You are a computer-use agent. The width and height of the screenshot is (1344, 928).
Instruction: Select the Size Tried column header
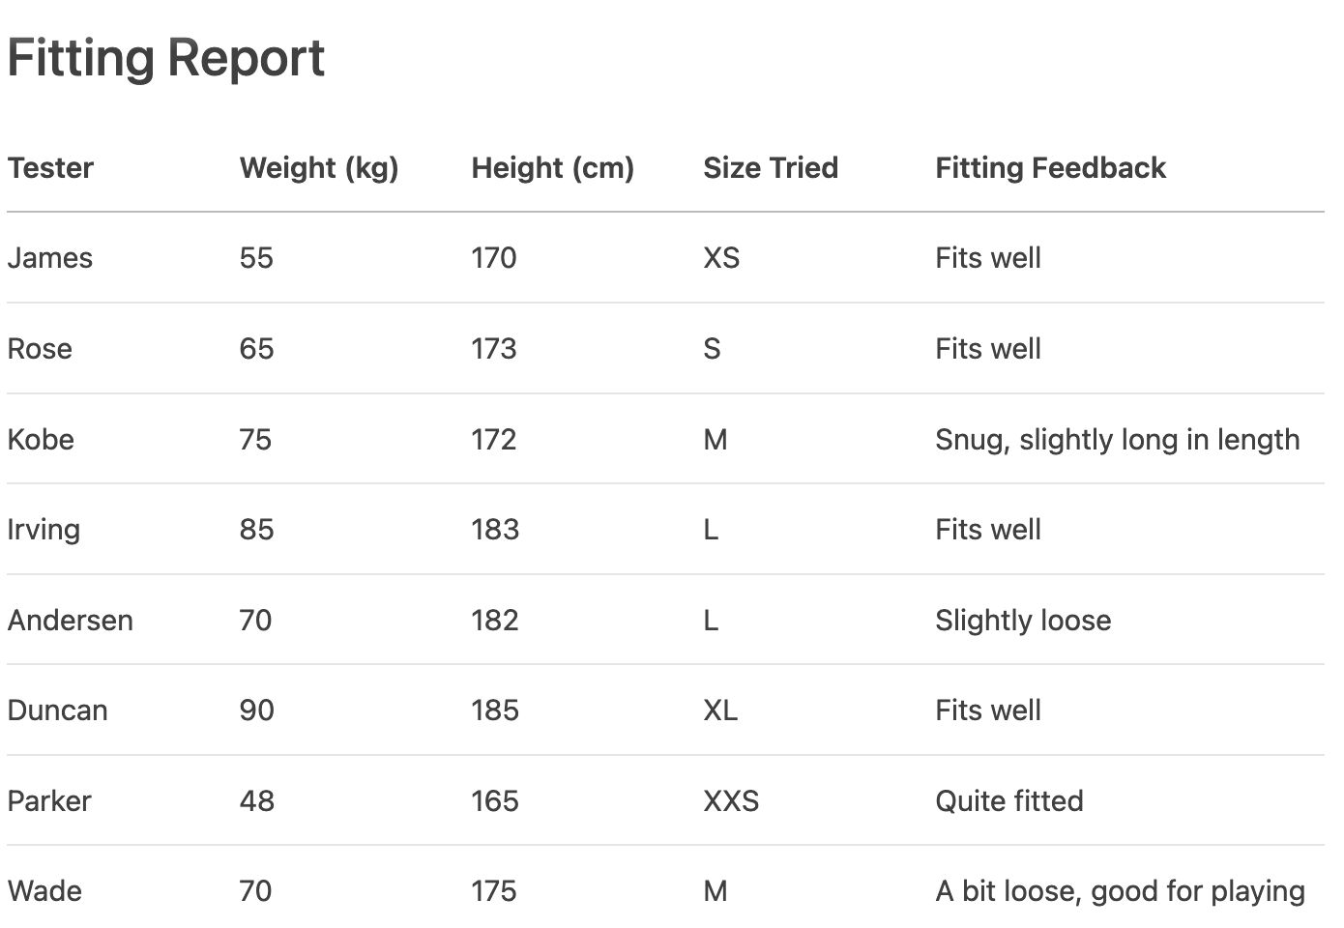771,168
